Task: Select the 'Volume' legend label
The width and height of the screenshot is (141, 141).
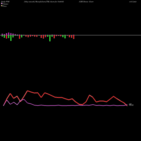Action: pos(5,4)
